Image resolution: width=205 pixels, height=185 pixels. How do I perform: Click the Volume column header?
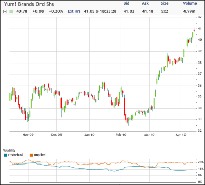click(190, 3)
